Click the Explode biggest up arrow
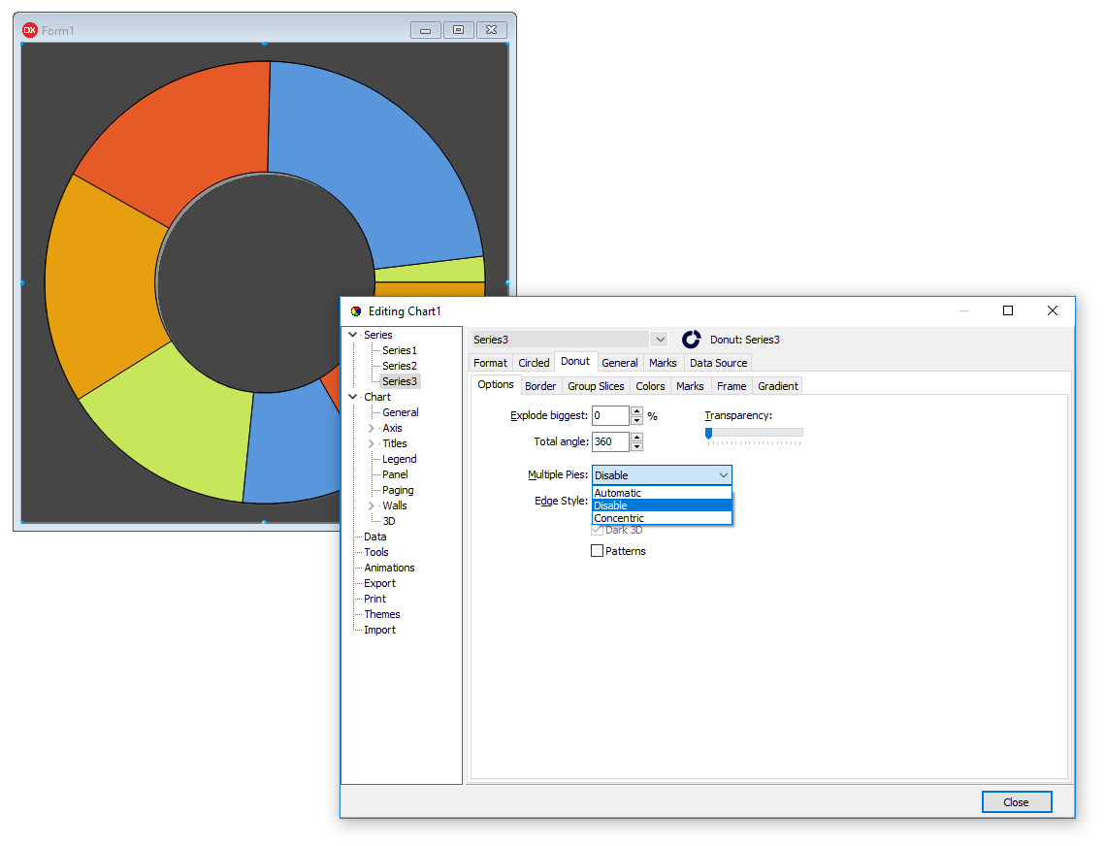 point(636,411)
